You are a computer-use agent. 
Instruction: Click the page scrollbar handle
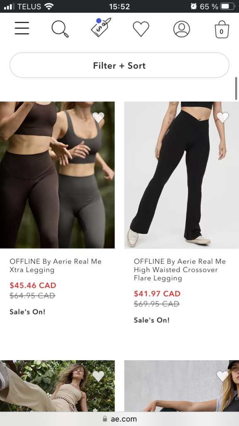(x=236, y=88)
